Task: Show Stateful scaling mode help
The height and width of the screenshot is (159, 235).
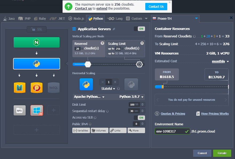Action: [x=118, y=89]
